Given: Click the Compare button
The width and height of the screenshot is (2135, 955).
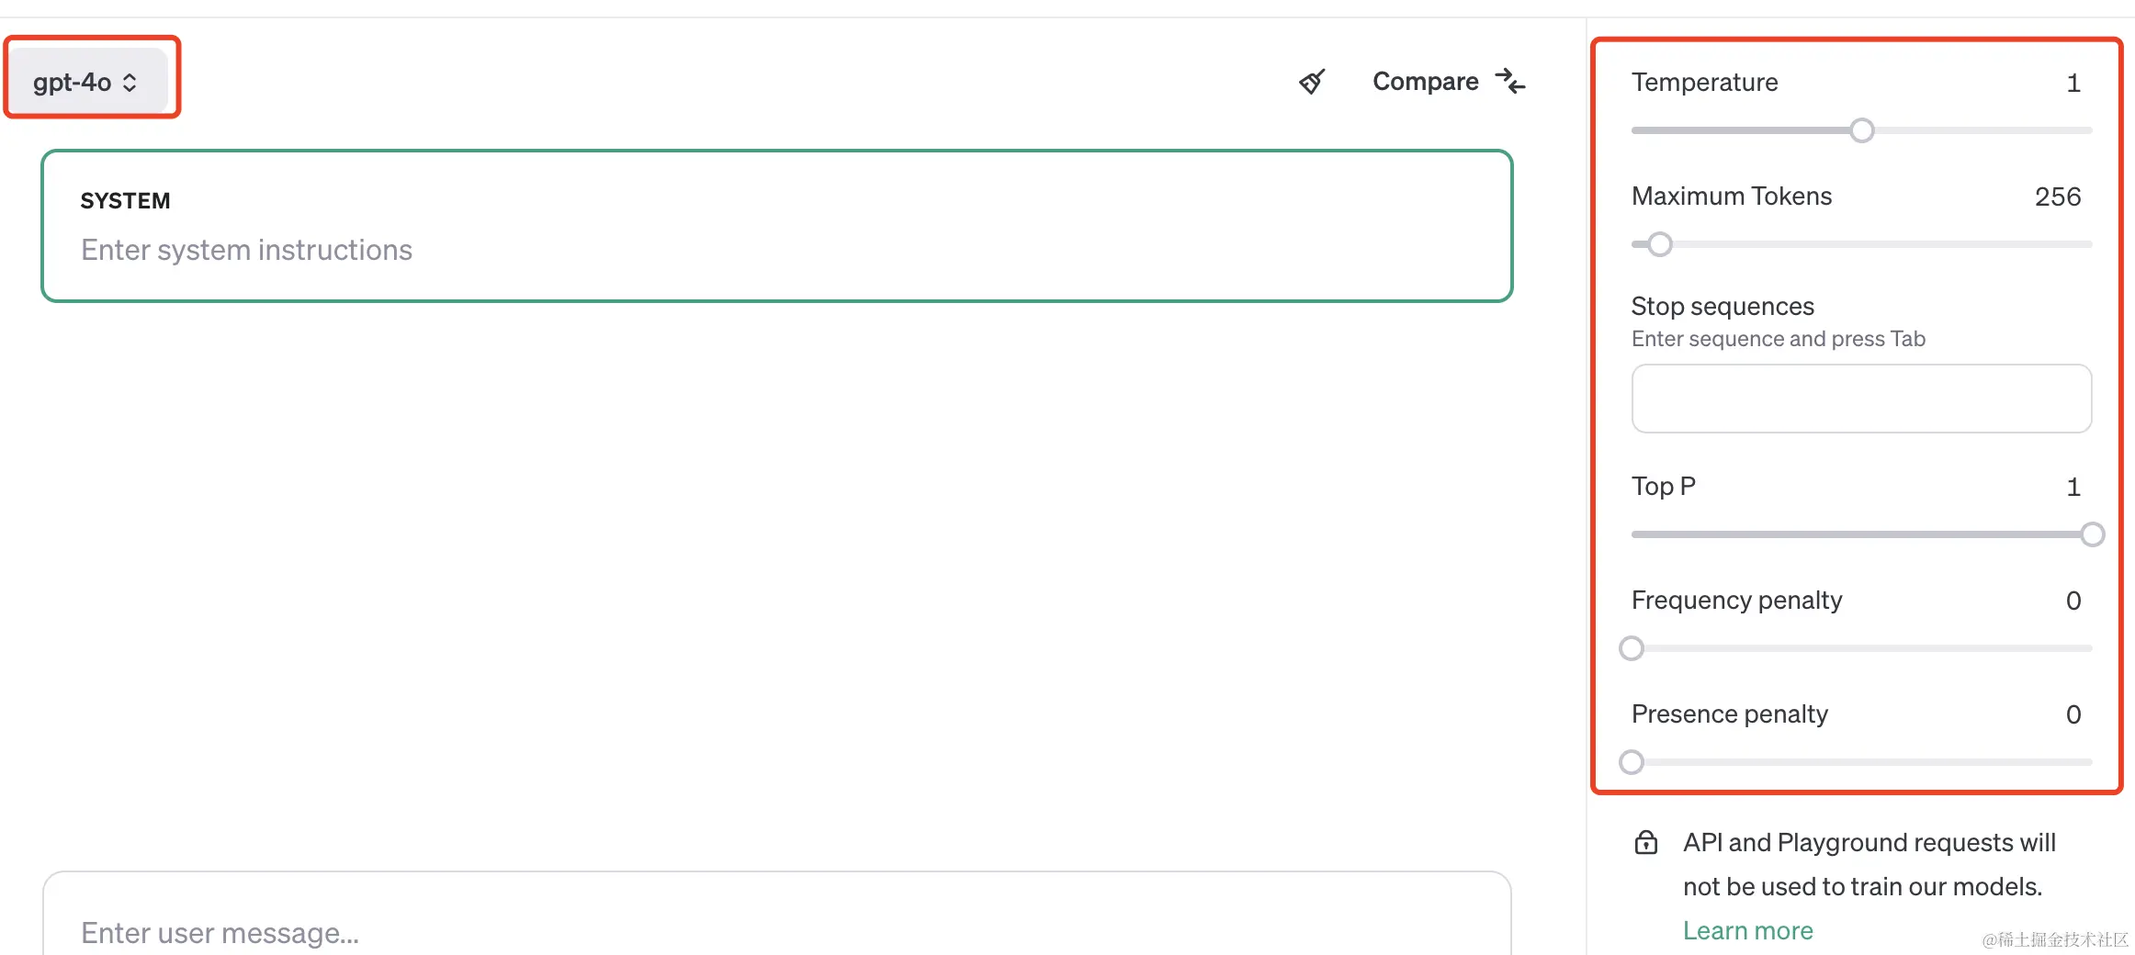Looking at the screenshot, I should [1449, 82].
